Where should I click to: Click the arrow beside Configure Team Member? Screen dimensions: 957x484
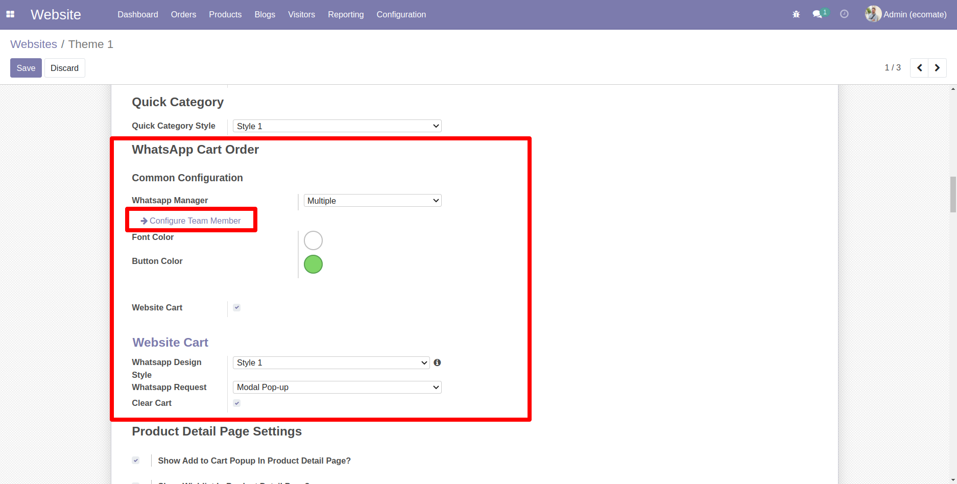click(x=144, y=221)
